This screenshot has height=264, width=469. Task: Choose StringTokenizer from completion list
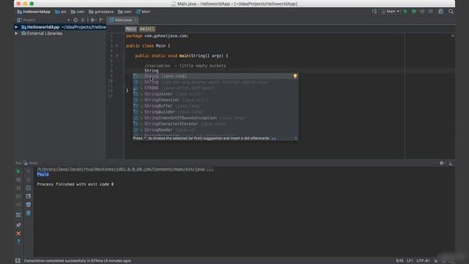point(215,100)
